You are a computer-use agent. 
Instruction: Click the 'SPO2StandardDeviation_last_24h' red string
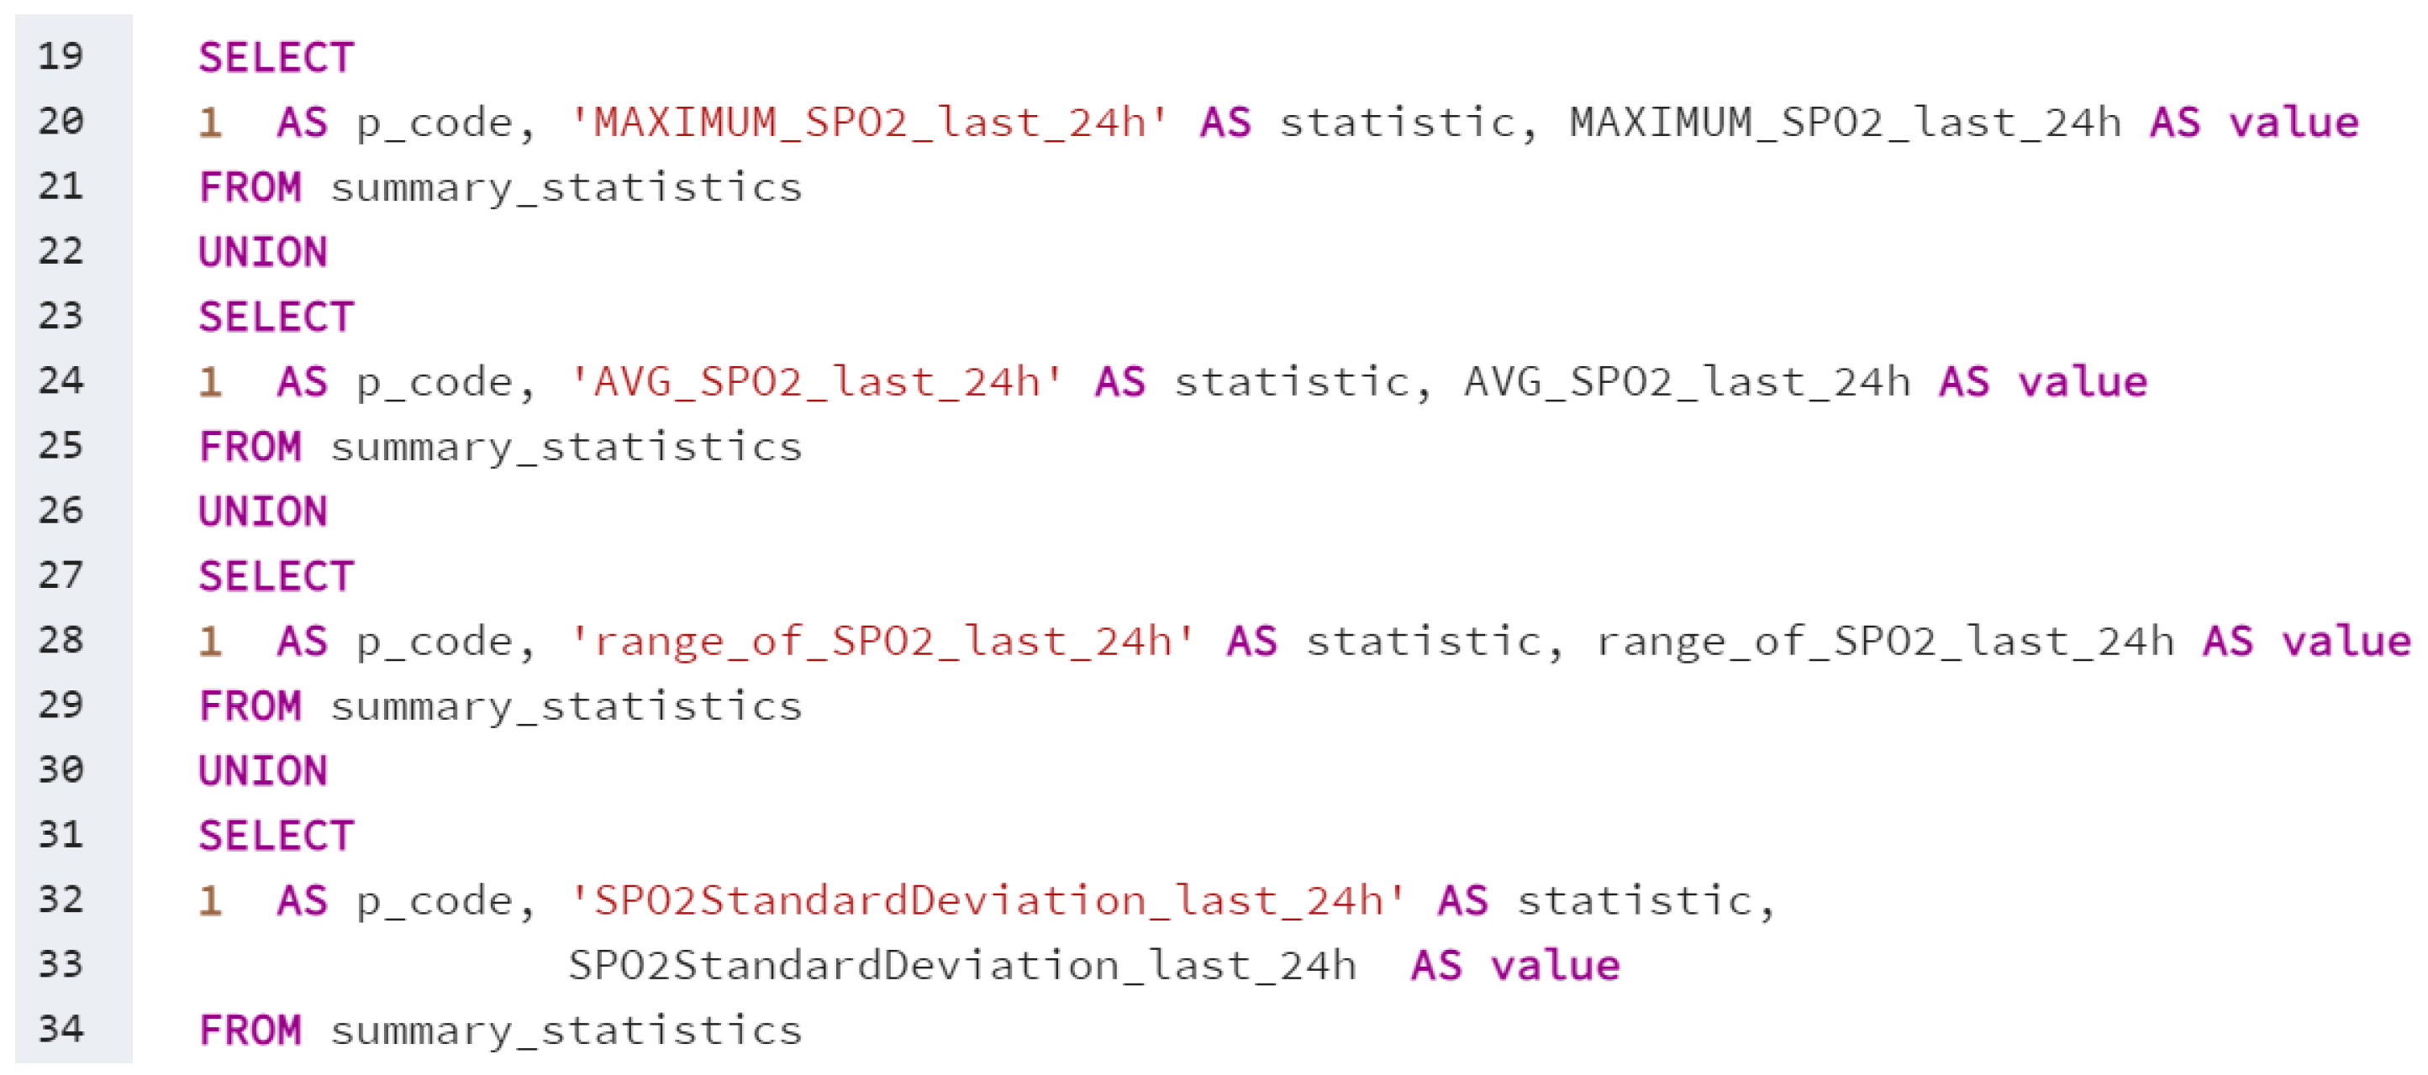click(x=987, y=899)
